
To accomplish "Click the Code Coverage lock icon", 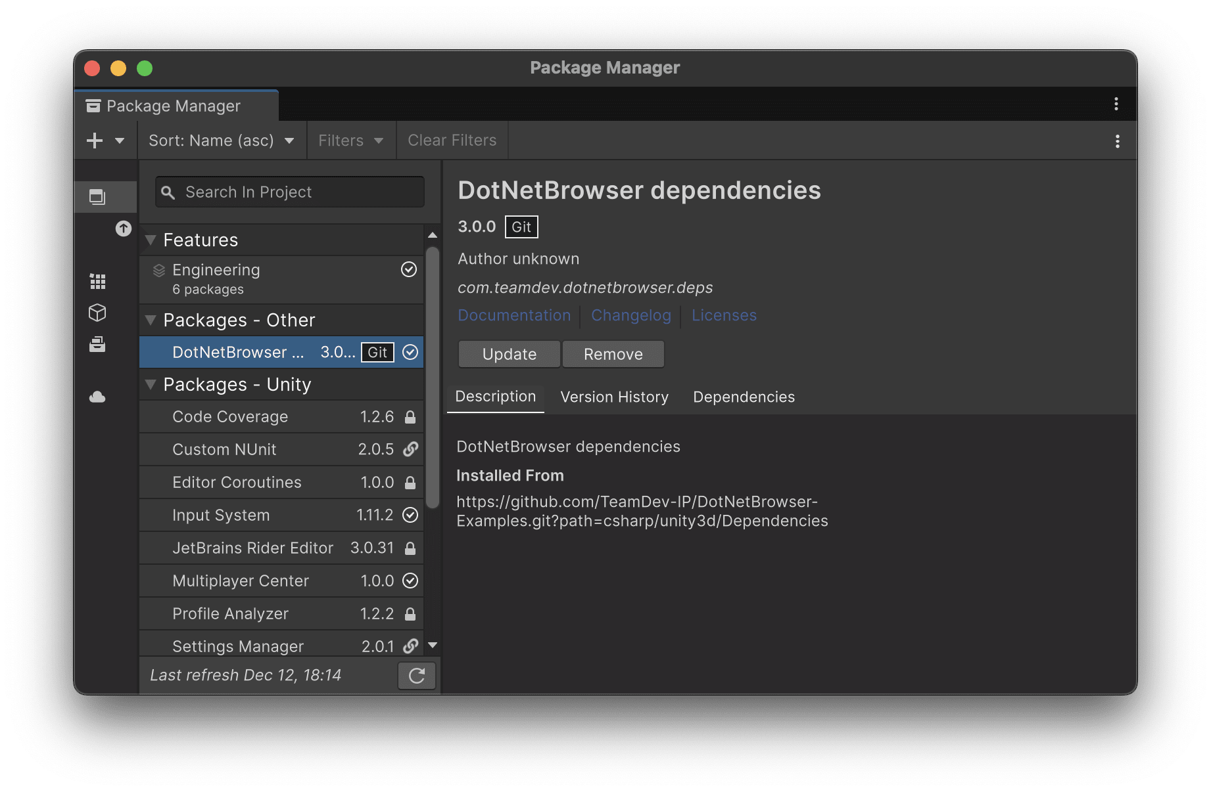I will tap(410, 417).
